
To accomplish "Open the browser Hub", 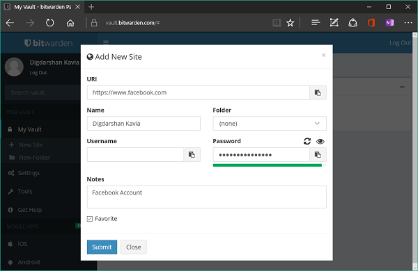I will tap(316, 23).
